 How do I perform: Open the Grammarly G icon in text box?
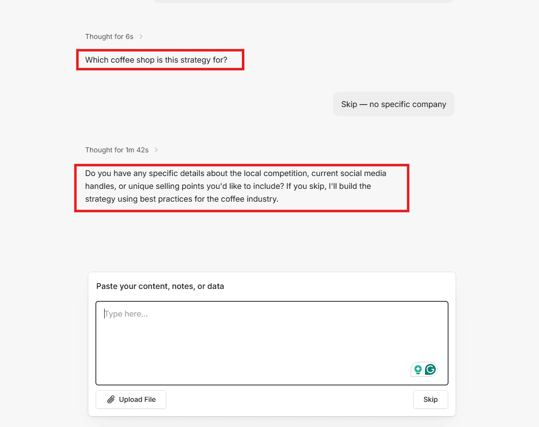click(x=430, y=369)
